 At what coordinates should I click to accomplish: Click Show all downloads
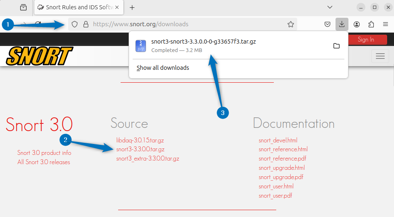(163, 68)
